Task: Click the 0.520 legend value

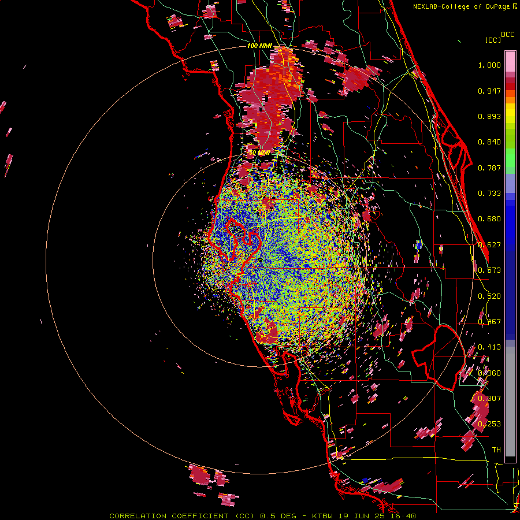Action: click(489, 296)
